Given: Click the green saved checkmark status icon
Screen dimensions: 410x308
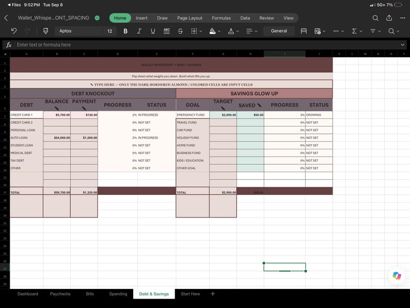Looking at the screenshot, I should click(97, 18).
